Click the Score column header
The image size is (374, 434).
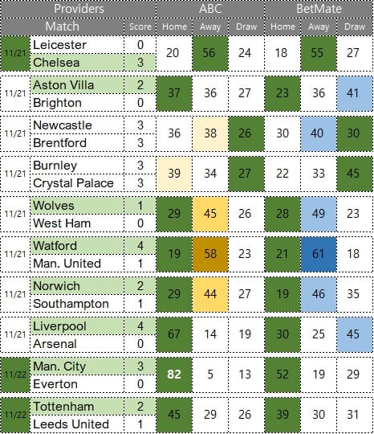(140, 27)
